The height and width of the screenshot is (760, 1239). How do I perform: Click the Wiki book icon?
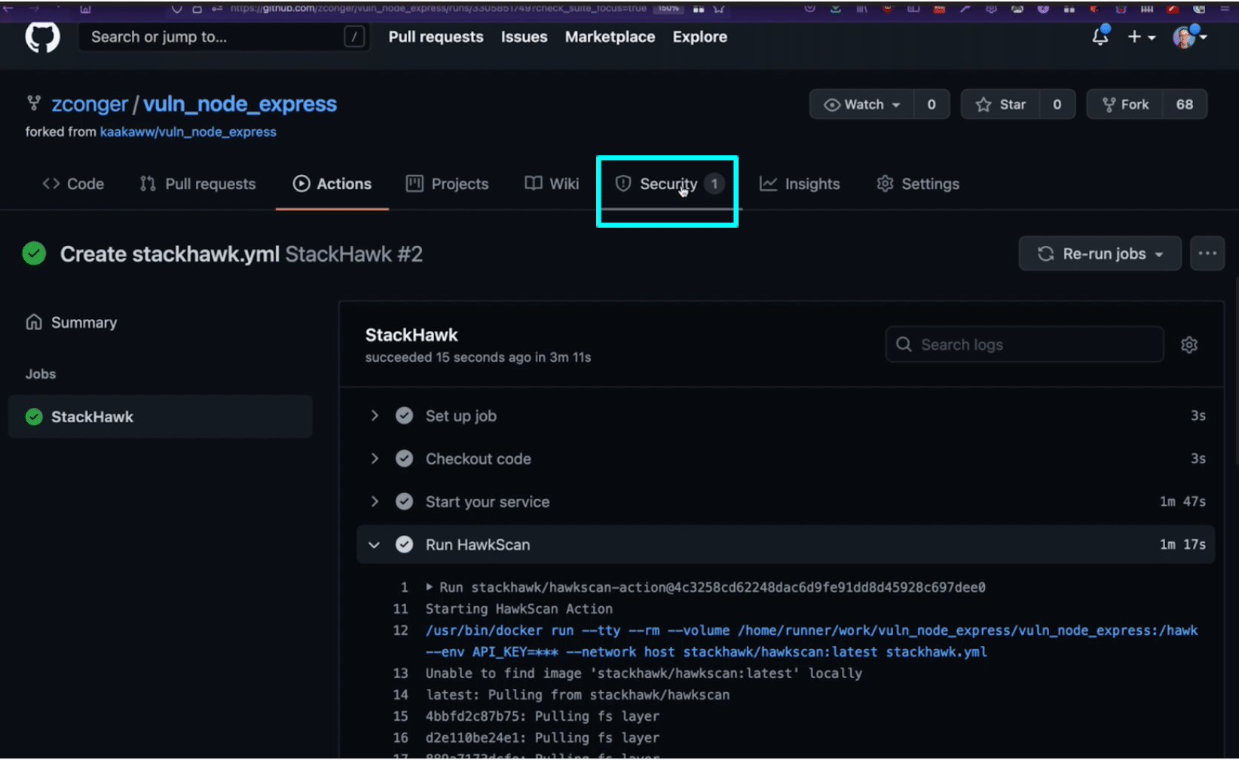click(534, 184)
